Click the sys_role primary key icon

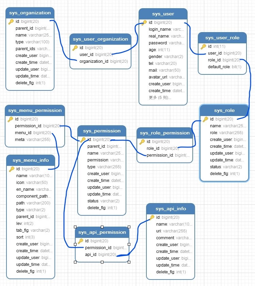(x=205, y=119)
